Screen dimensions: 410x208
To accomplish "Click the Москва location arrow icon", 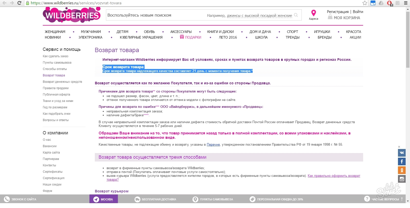I will 96,199.
